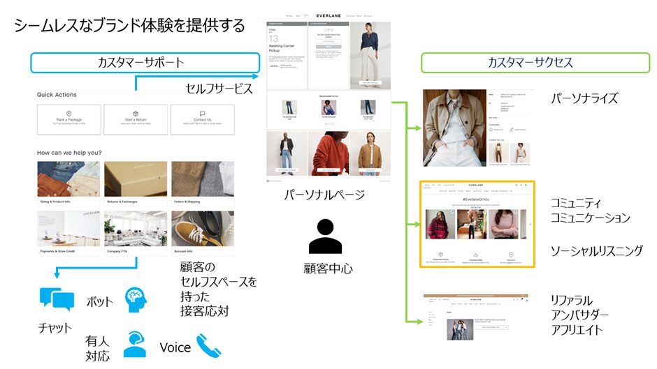Open the Returns & Exchanges help tile
Image resolution: width=657 pixels, height=369 pixels.
click(x=136, y=183)
